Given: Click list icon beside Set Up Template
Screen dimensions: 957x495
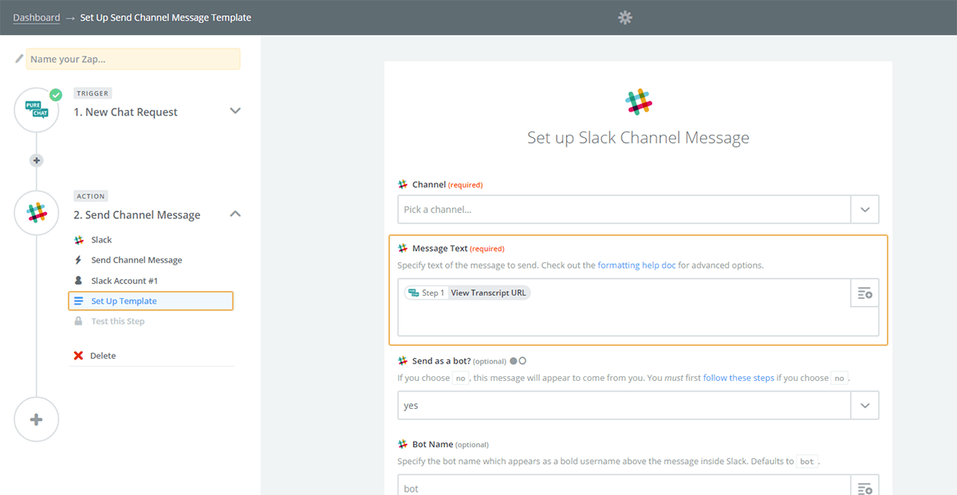Looking at the screenshot, I should 78,301.
